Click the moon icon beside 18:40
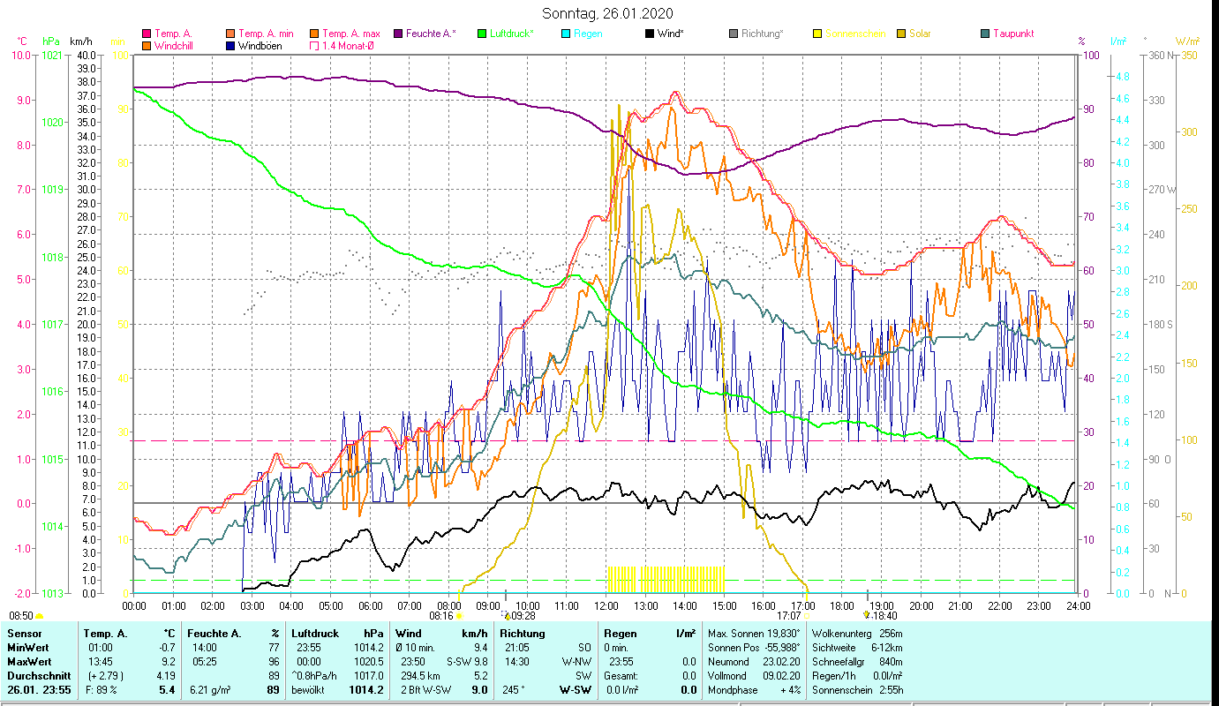This screenshot has width=1219, height=706. pos(867,615)
